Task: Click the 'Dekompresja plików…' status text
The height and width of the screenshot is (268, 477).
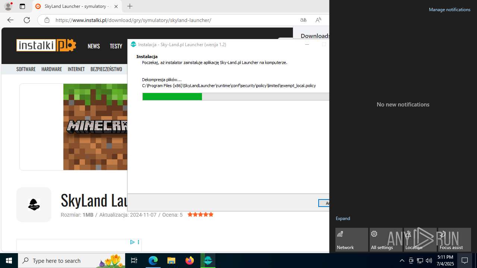Action: coord(162,80)
